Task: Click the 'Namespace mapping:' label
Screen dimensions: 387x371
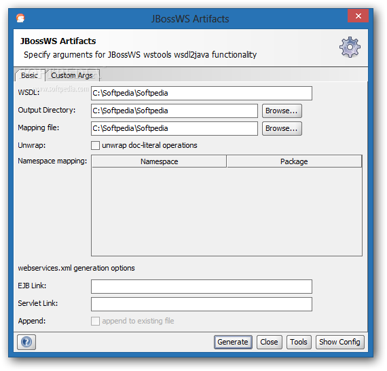Action: click(52, 161)
